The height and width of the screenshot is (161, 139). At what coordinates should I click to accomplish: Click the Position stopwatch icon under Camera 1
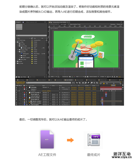[x=28, y=91]
